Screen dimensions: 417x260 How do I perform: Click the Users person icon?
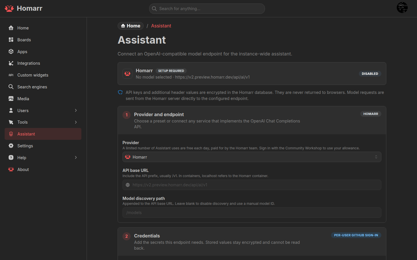click(11, 110)
